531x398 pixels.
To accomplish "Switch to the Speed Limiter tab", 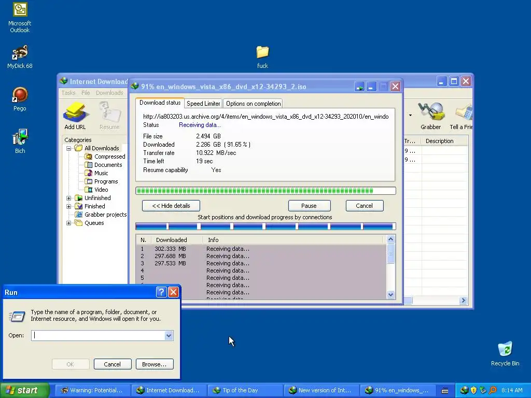I will coord(203,104).
